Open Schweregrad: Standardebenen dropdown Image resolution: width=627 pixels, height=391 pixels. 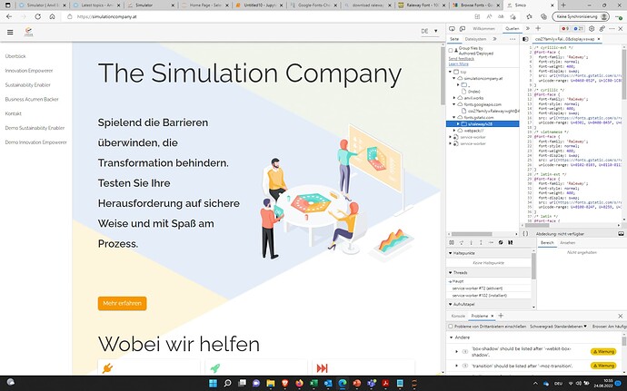tap(558, 327)
